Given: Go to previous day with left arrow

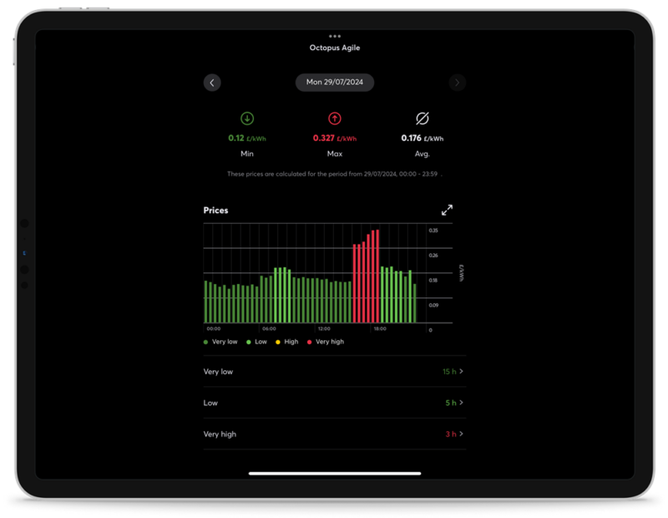Looking at the screenshot, I should tap(212, 83).
